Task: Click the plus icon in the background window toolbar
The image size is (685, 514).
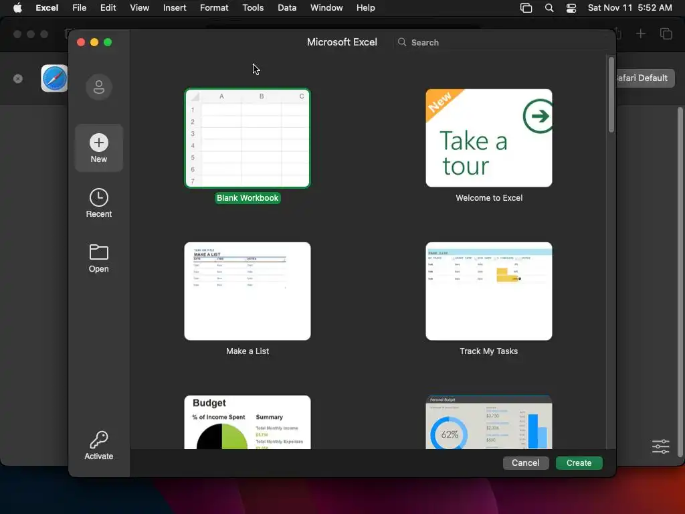Action: (640, 33)
